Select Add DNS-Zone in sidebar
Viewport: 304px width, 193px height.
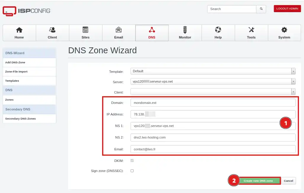tap(30, 62)
